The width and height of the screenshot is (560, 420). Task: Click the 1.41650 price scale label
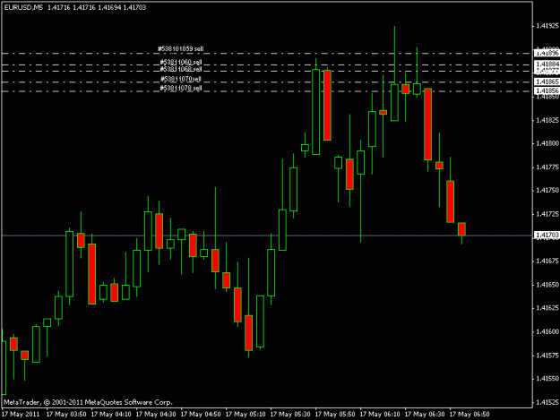coord(547,285)
